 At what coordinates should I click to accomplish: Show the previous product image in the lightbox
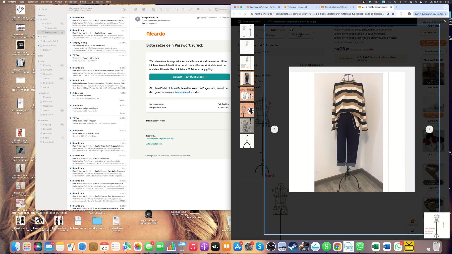pyautogui.click(x=274, y=129)
